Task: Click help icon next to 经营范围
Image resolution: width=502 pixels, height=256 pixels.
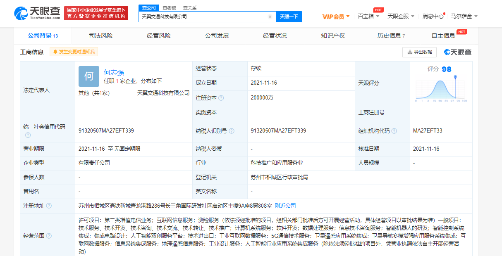Action: click(49, 236)
